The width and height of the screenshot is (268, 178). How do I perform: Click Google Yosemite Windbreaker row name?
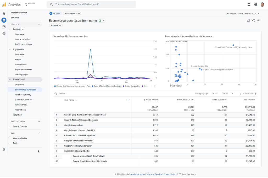(78, 146)
